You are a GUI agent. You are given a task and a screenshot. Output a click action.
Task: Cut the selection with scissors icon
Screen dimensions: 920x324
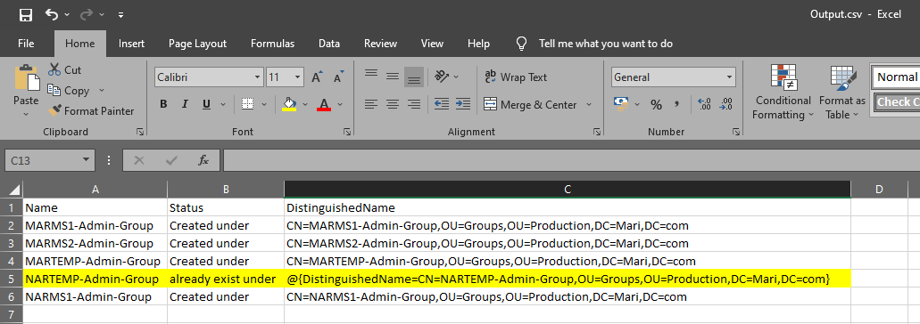(65, 70)
